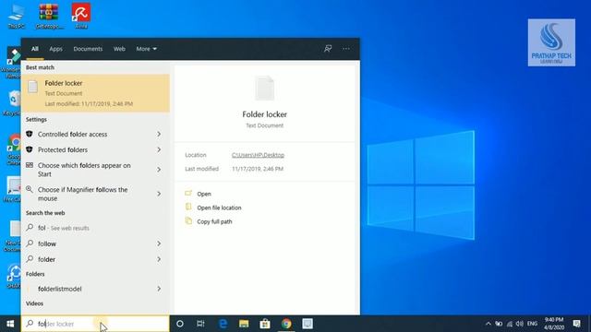591x332 pixels.
Task: Switch to the All search tab
Action: pos(35,49)
